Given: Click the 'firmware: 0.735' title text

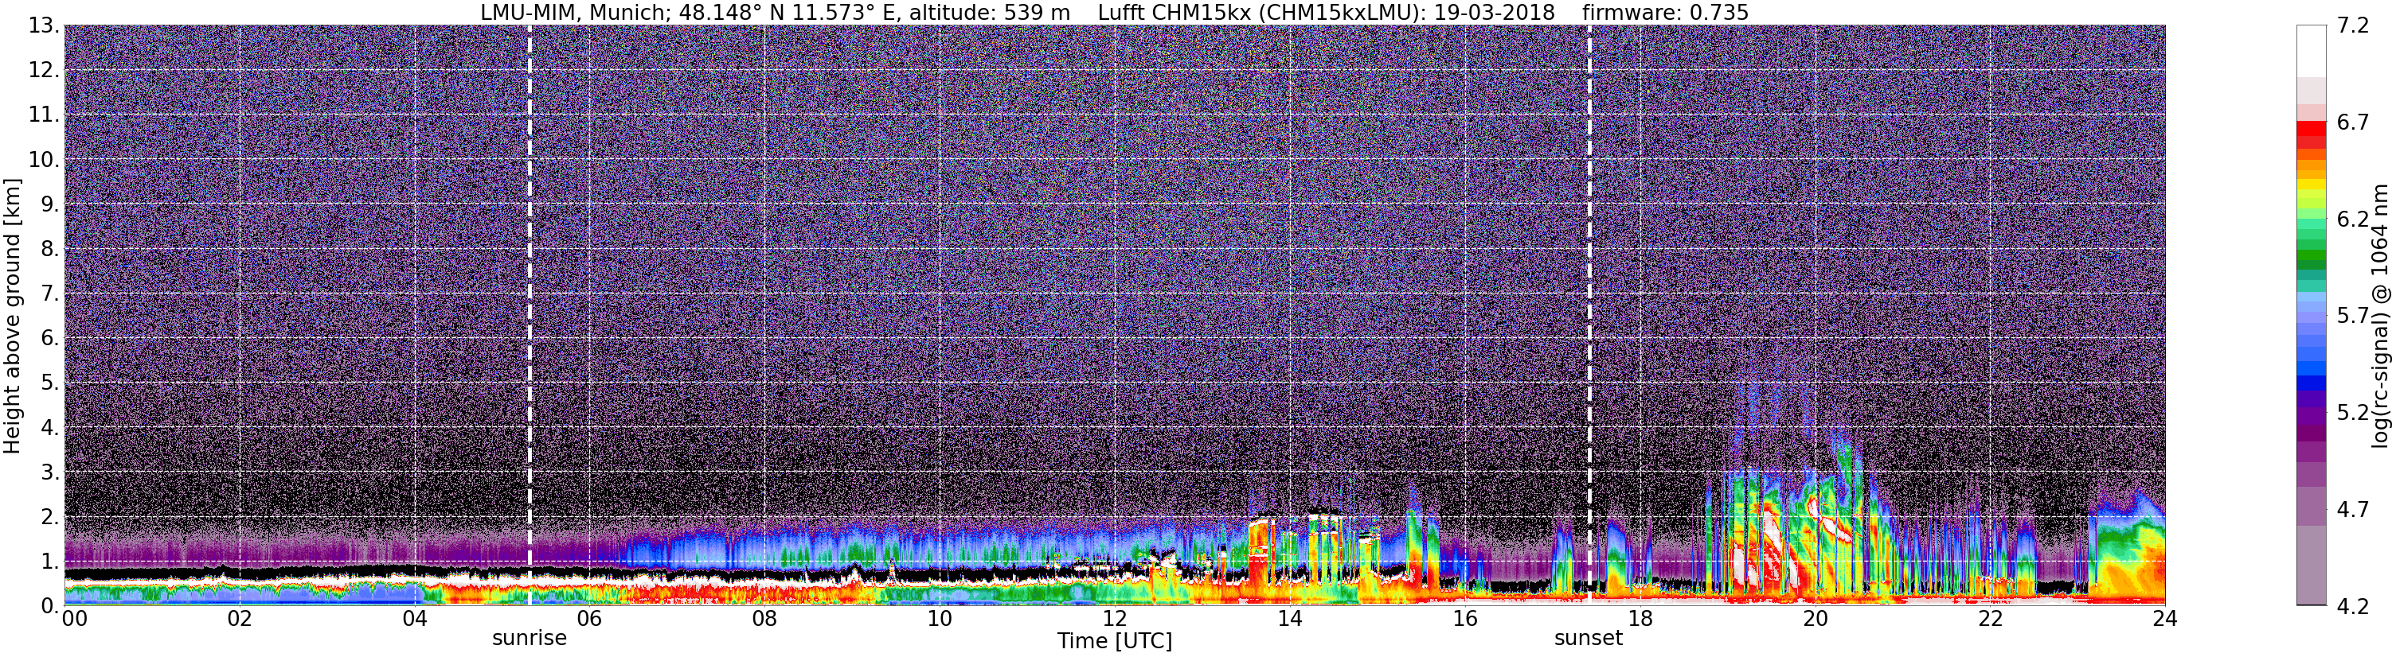Looking at the screenshot, I should (x=1665, y=12).
